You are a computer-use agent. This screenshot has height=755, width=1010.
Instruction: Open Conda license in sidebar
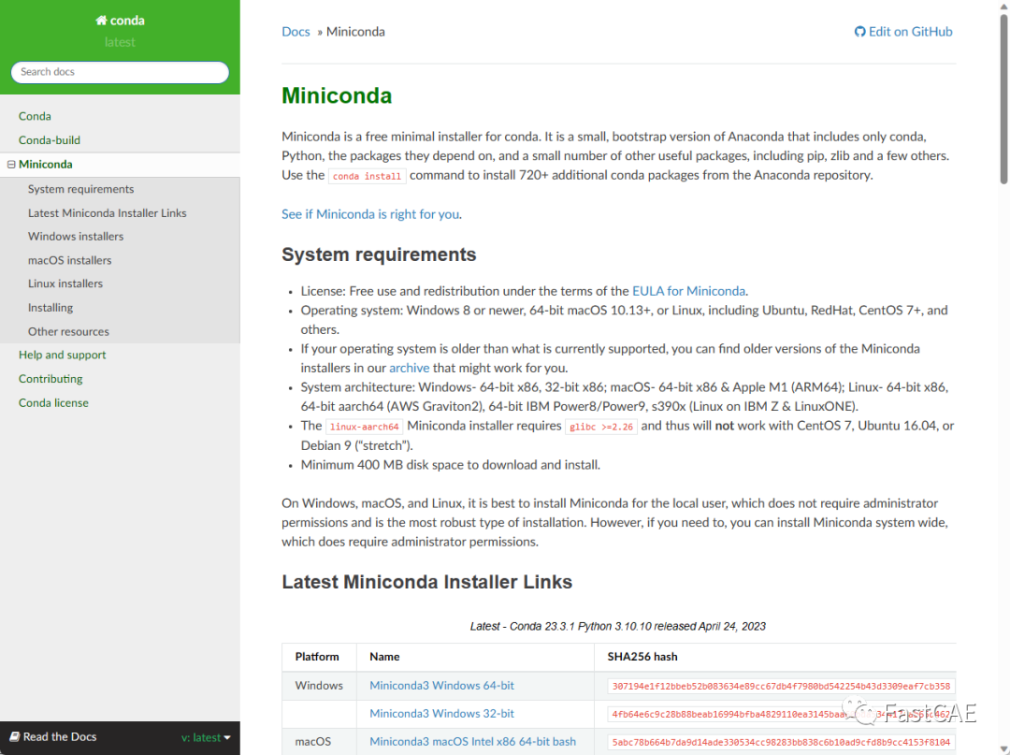click(x=53, y=402)
